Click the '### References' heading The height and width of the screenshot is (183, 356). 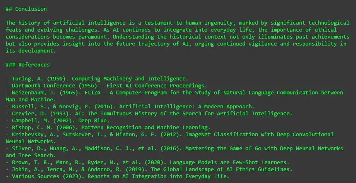(28, 64)
